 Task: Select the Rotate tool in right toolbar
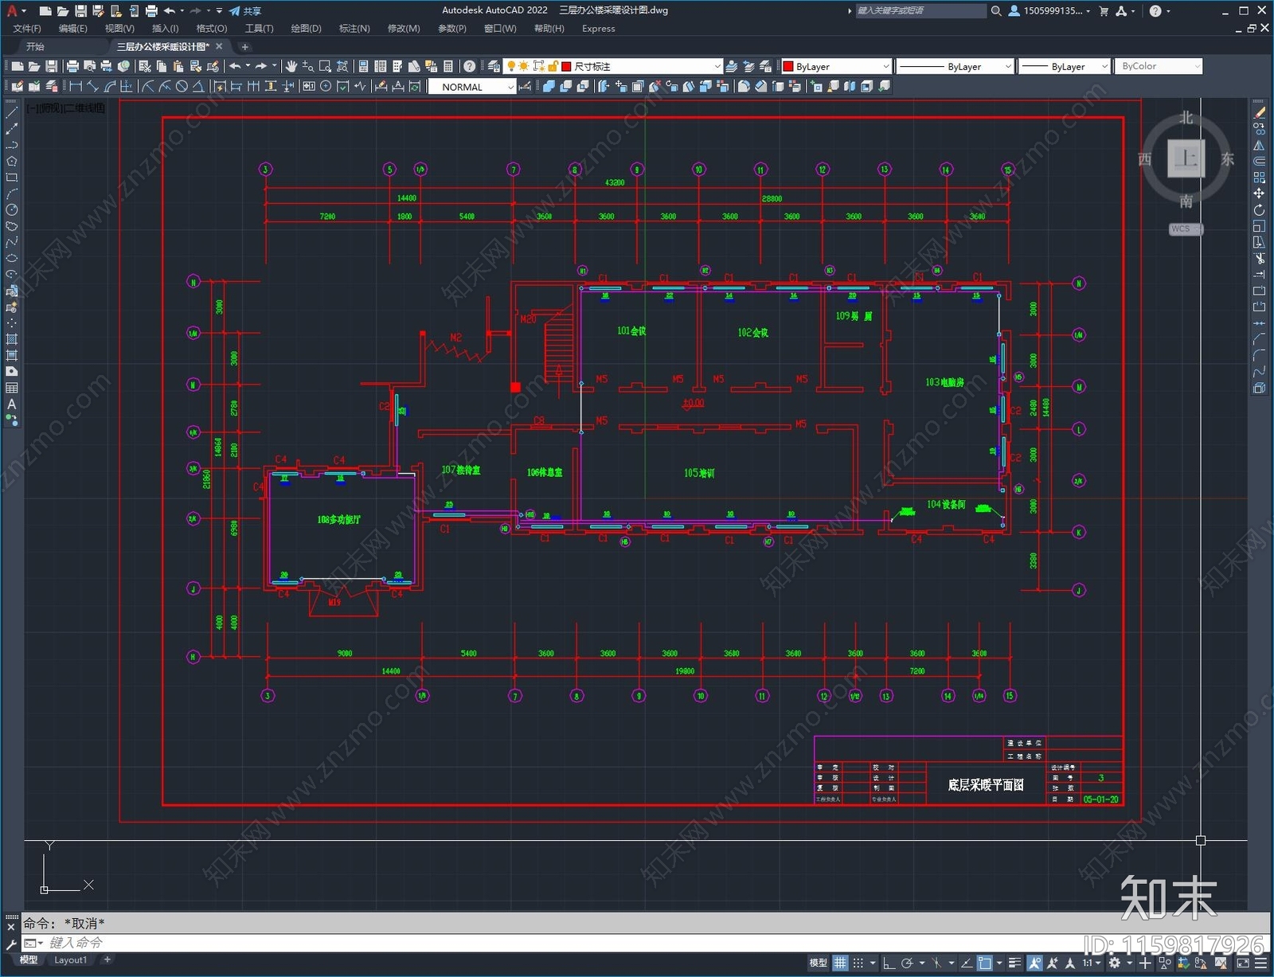1259,210
